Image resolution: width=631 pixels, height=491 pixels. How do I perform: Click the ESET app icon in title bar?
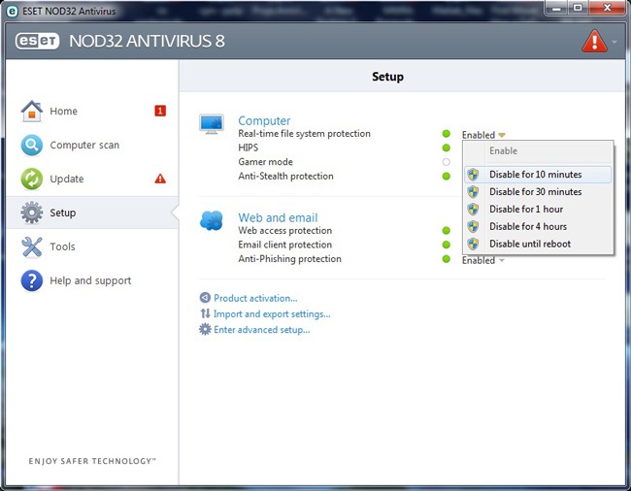[x=13, y=11]
